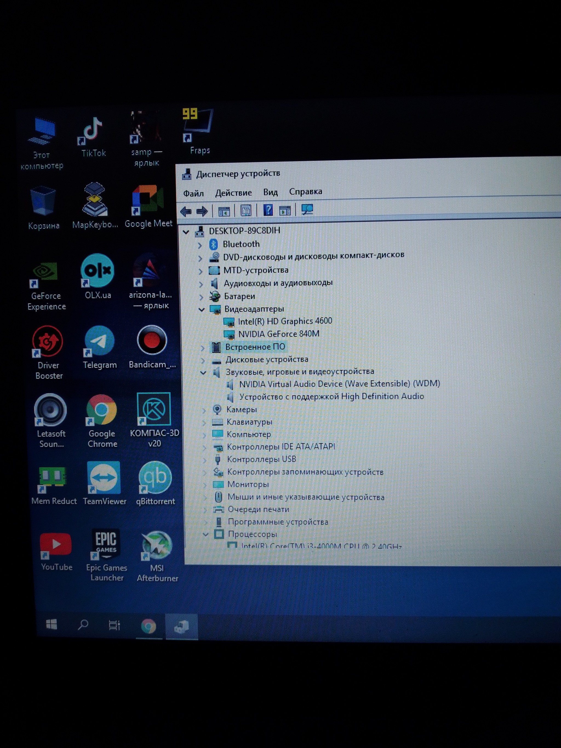
Task: Select the samp shortcut desktop icon
Action: [x=147, y=139]
